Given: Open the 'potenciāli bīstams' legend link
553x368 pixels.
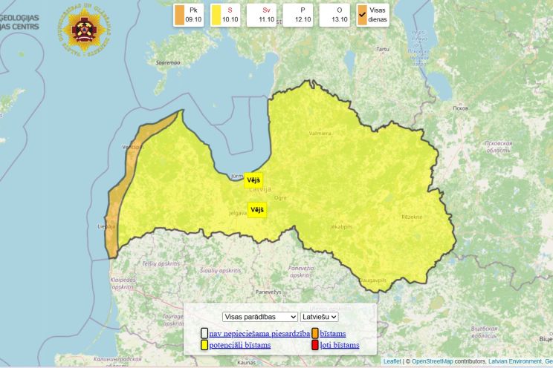Looking at the screenshot, I should [x=240, y=345].
